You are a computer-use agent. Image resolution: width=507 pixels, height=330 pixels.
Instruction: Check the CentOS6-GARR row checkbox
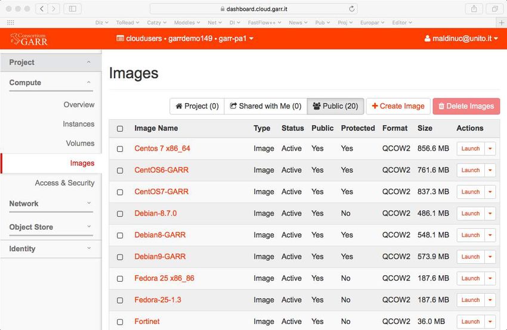(x=120, y=170)
